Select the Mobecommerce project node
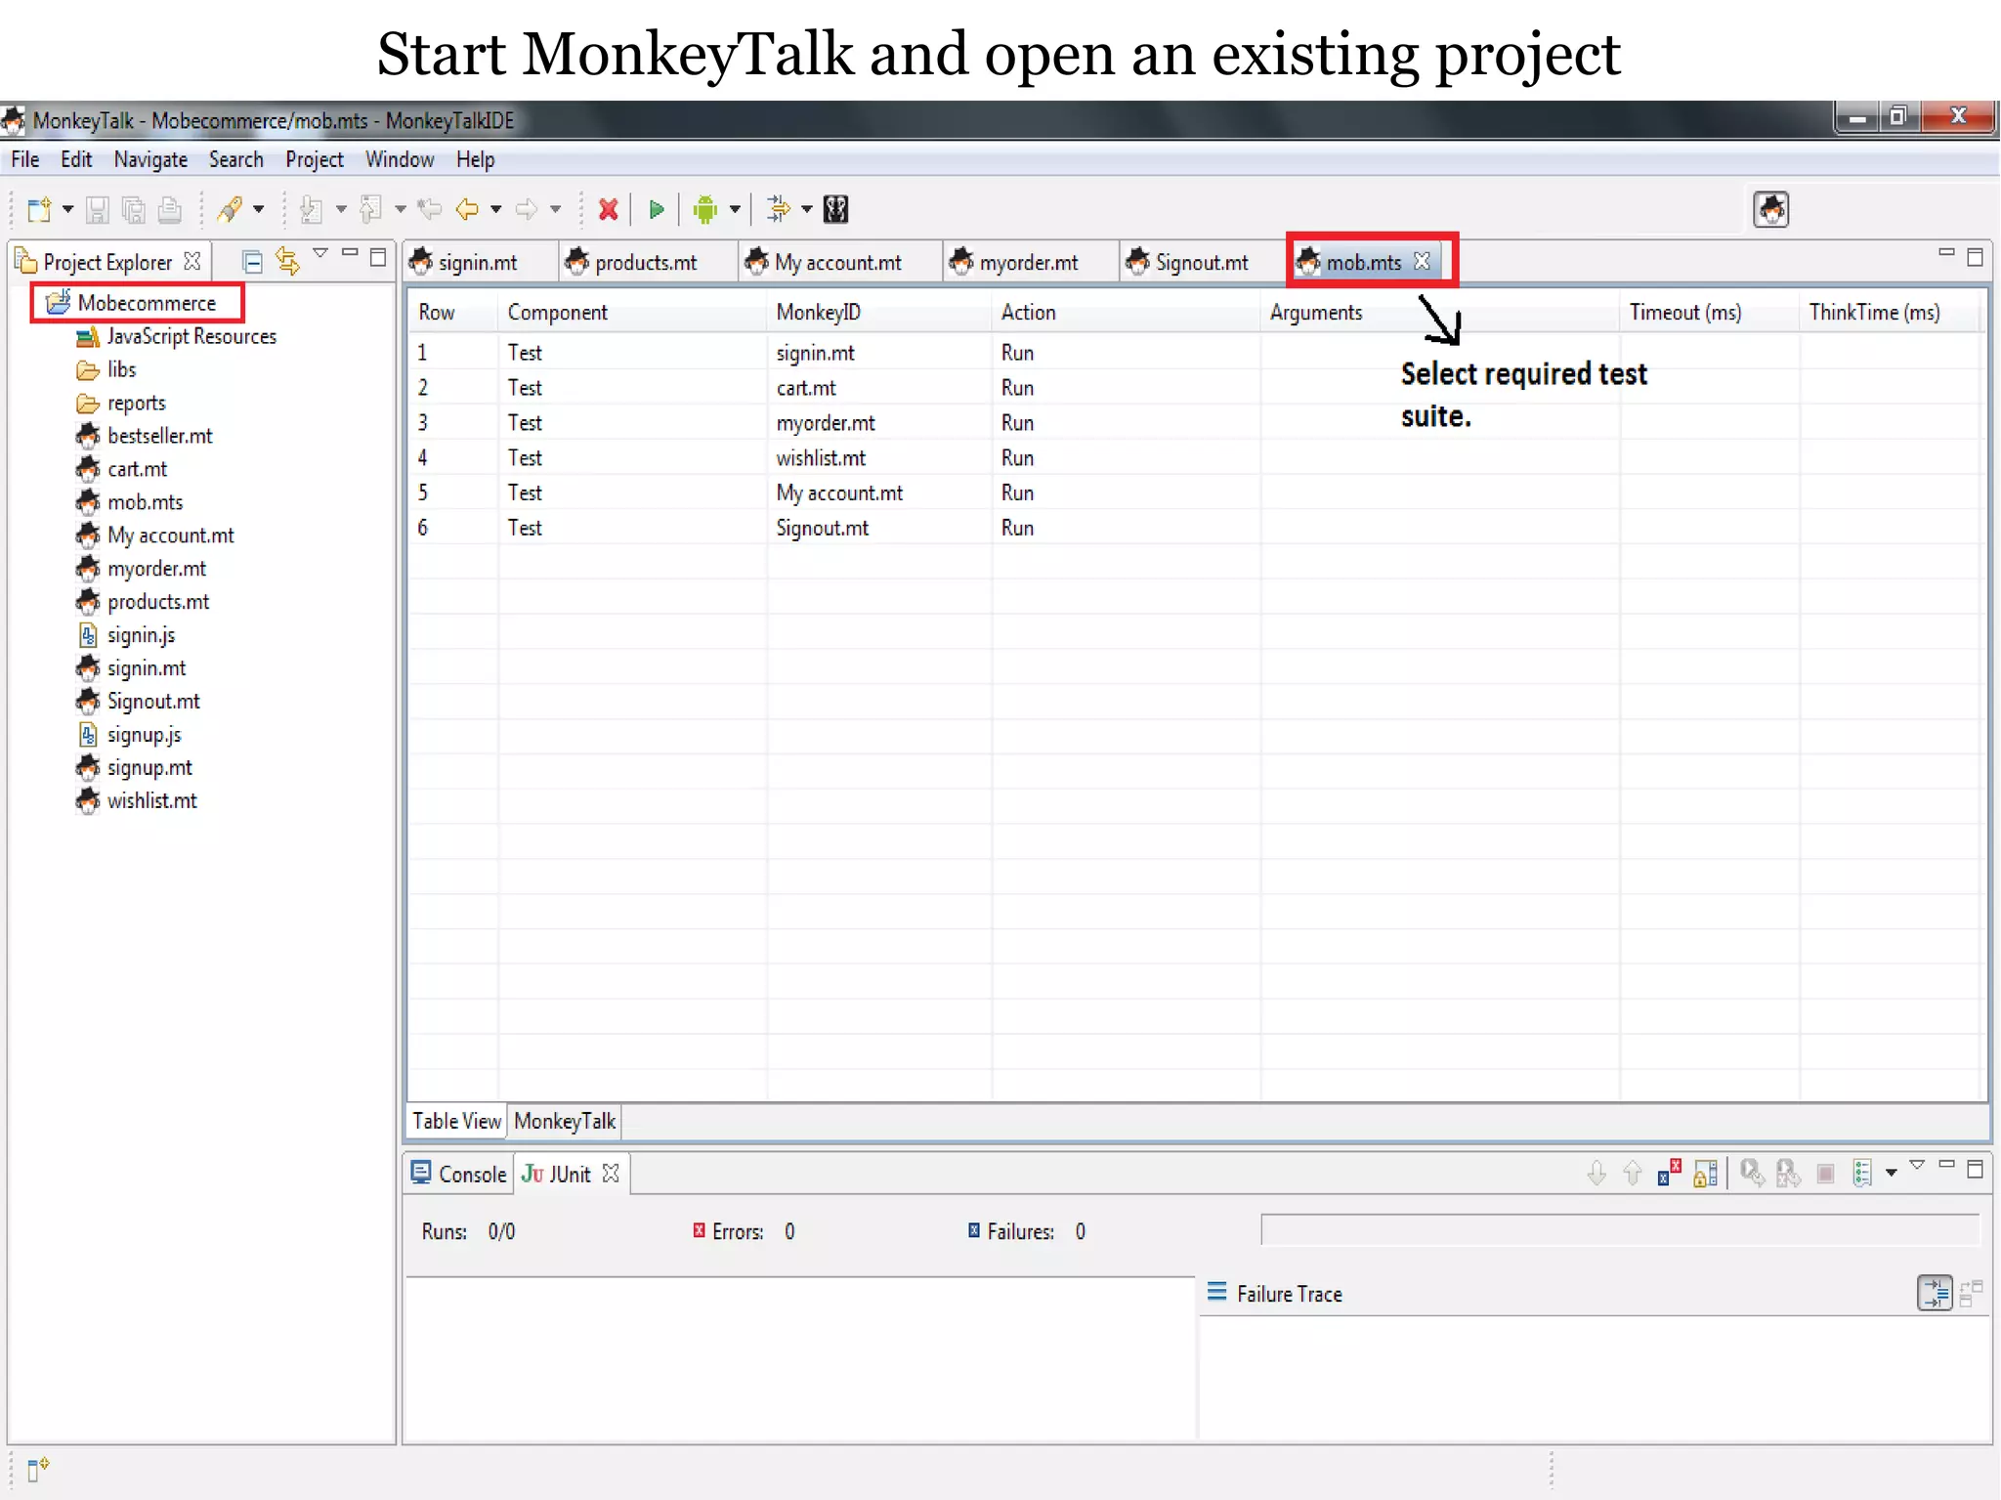 coord(147,303)
